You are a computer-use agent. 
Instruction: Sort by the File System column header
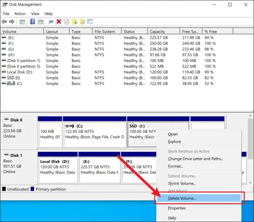tap(107, 31)
